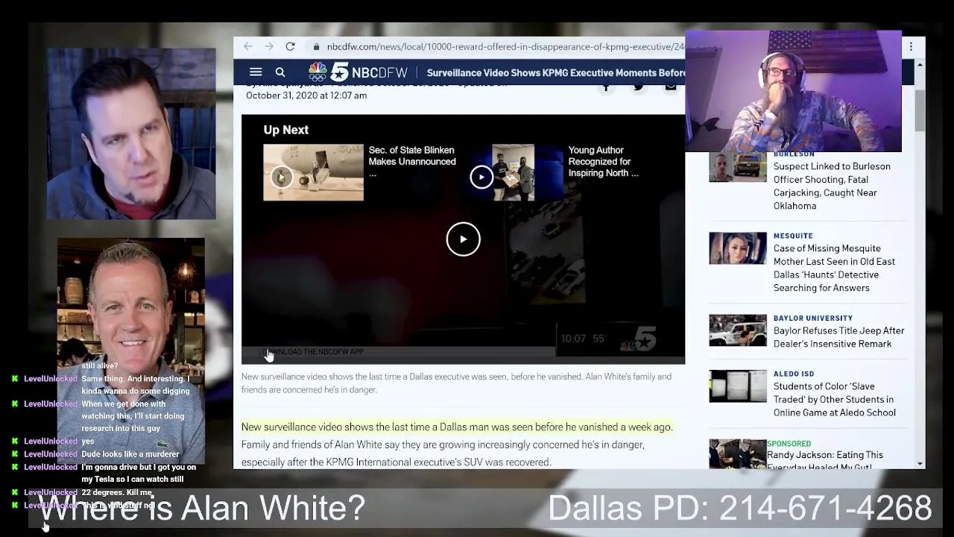Image resolution: width=954 pixels, height=537 pixels.
Task: Open Students of Color 'Slave Traded' story
Action: [834, 399]
